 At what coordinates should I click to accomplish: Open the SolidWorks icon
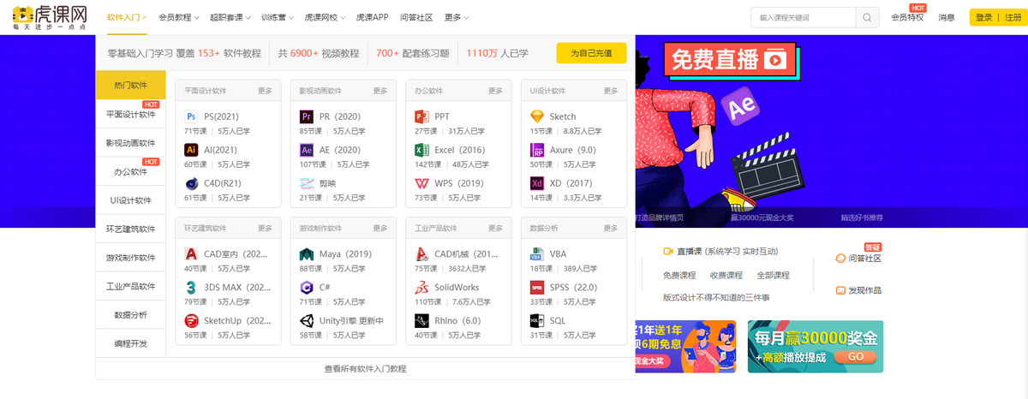click(x=421, y=288)
